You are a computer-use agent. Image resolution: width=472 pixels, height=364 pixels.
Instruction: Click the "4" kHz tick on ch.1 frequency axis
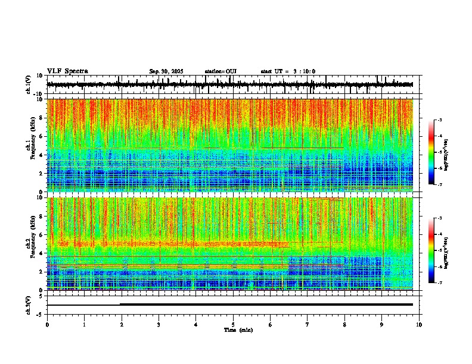coord(41,155)
